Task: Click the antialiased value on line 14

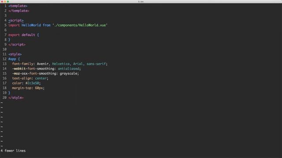Action: click(68, 69)
